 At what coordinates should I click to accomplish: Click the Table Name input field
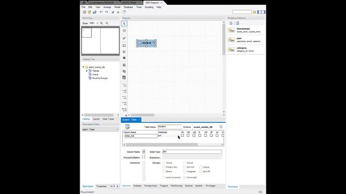tap(170, 127)
